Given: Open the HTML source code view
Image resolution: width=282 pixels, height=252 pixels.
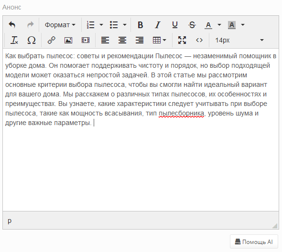Looking at the screenshot, I should [199, 40].
